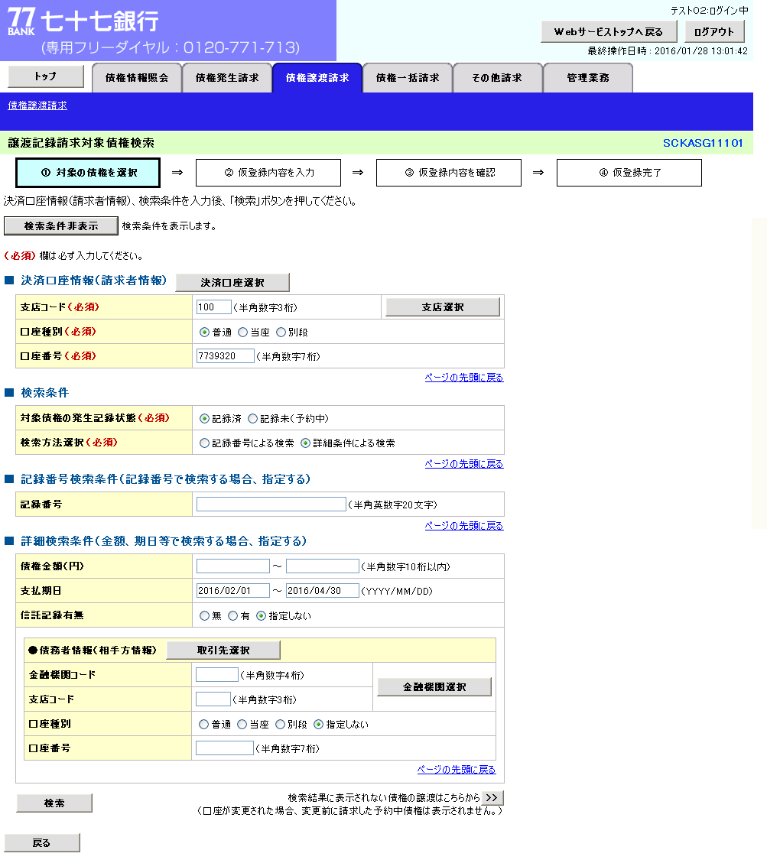Click ページの先頭に戻る below 口座番号 settlement section
The width and height of the screenshot is (767, 863).
(464, 378)
